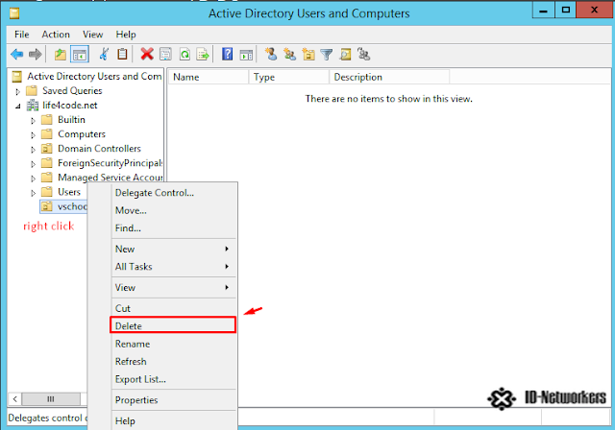Collapse the life4code.net domain node
This screenshot has height=430, width=615.
click(17, 107)
